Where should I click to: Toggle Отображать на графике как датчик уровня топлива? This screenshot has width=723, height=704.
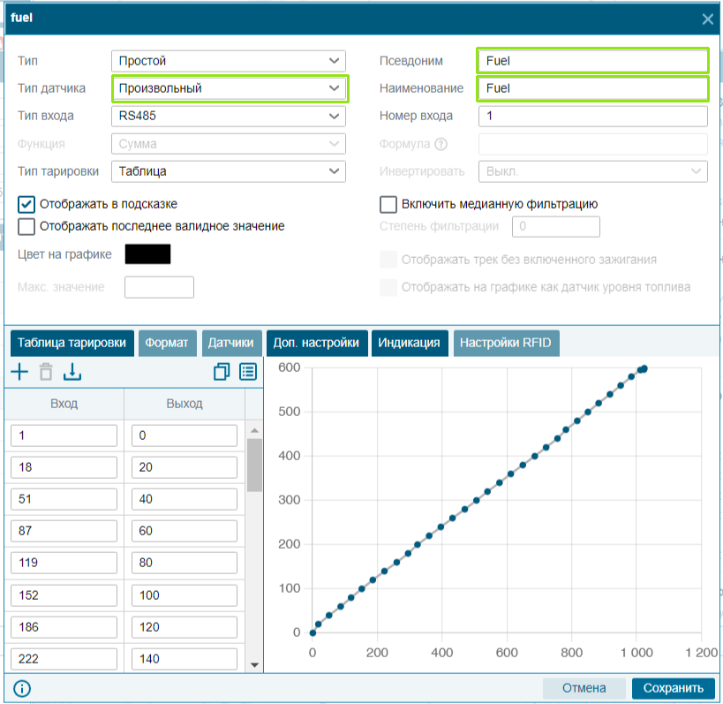coord(388,287)
